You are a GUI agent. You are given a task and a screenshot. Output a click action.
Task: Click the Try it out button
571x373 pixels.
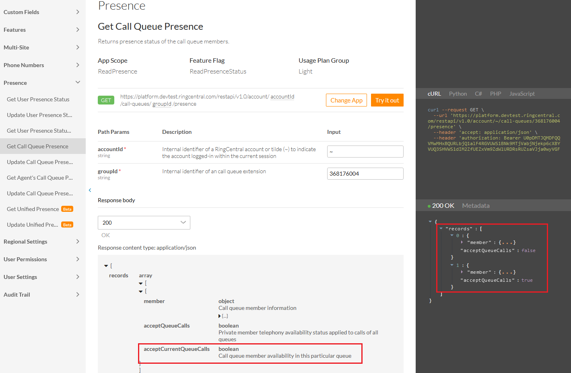(387, 100)
